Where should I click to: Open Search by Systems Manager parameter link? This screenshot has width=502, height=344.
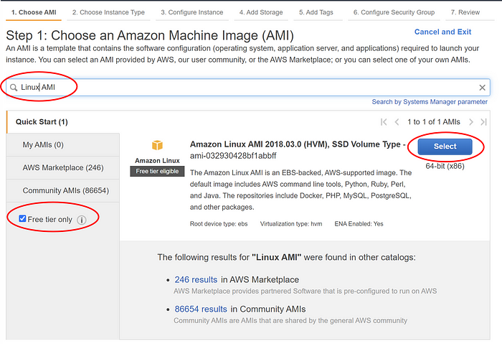click(x=430, y=102)
